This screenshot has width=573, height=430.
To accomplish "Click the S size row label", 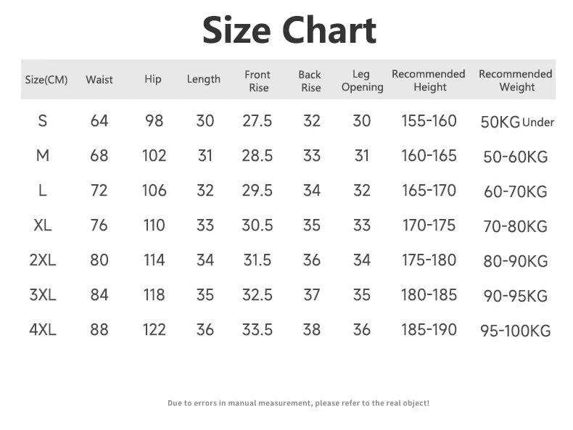I will click(43, 121).
